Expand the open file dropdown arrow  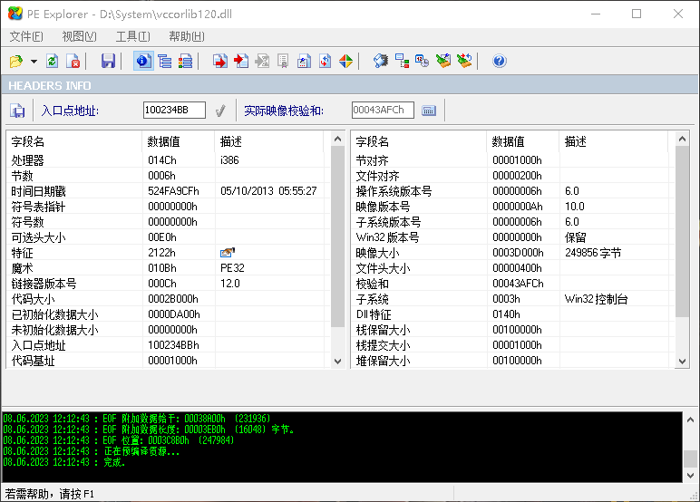pyautogui.click(x=34, y=62)
